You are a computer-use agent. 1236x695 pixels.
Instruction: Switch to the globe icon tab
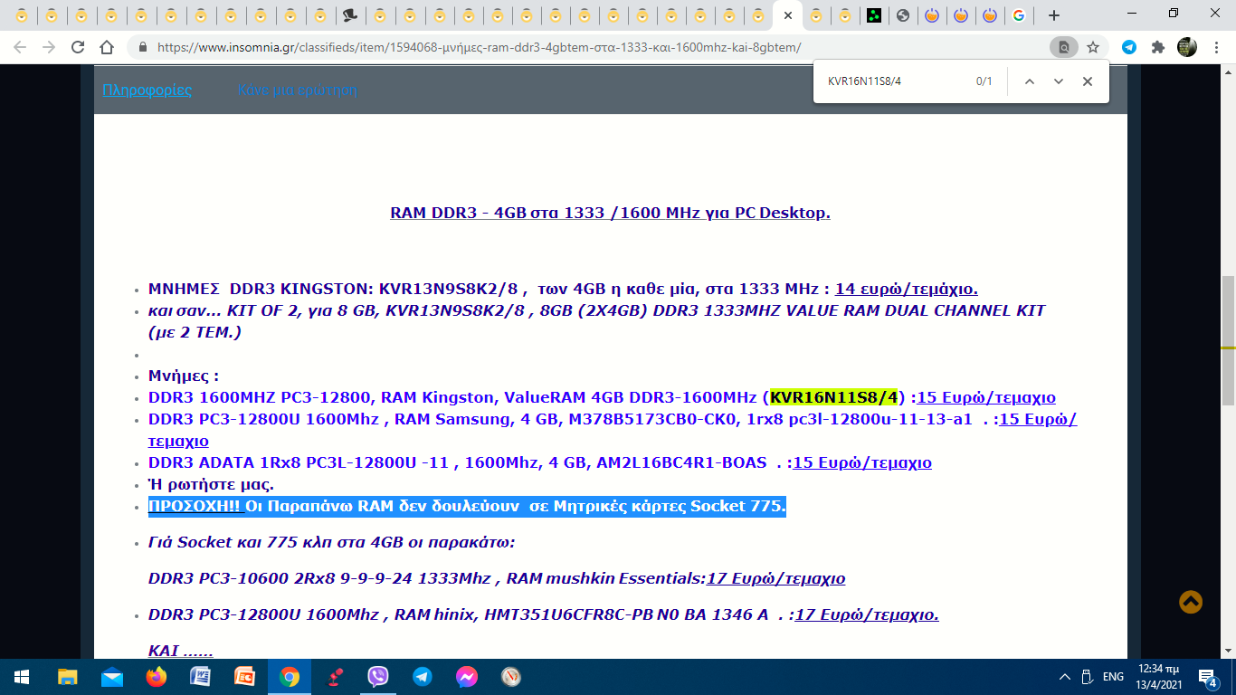(x=902, y=15)
